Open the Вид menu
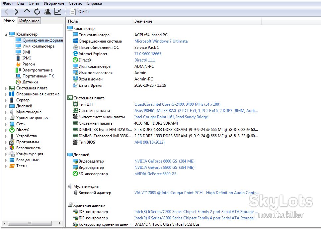Viewport: 321px width, 229px height. pyautogui.click(x=21, y=3)
